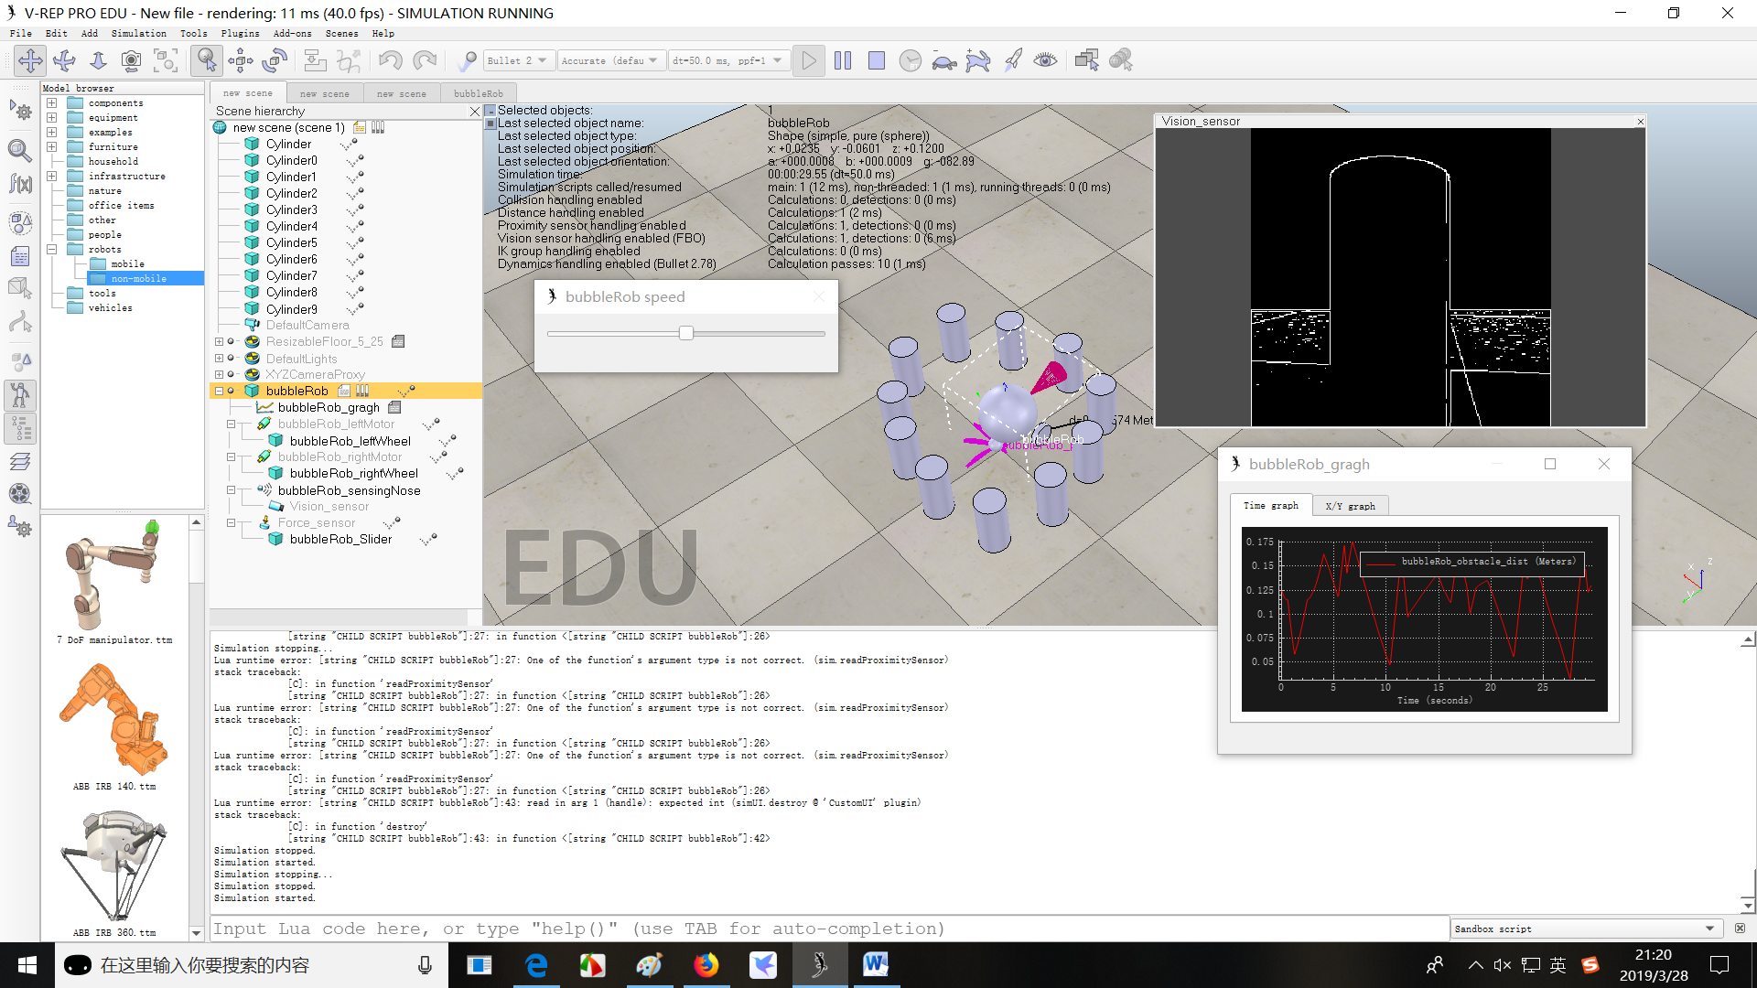Screen dimensions: 1757x988
Task: Click the speed up simulation rabbit icon
Action: (x=977, y=60)
